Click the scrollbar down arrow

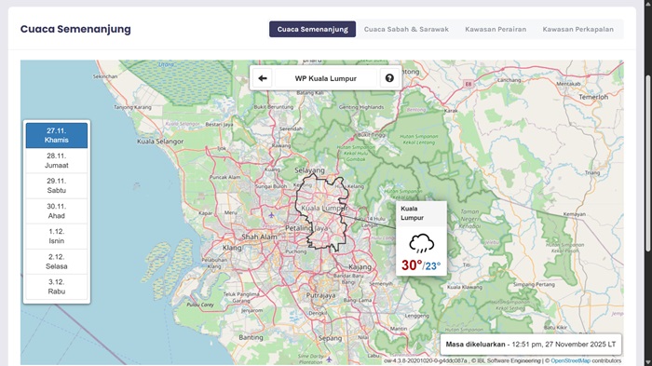pos(648,362)
